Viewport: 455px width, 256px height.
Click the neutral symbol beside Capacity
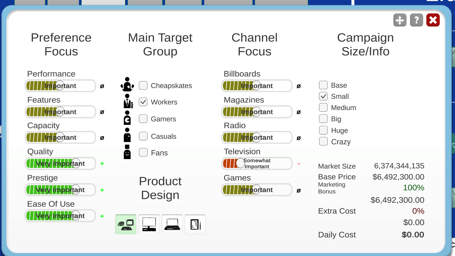102,138
